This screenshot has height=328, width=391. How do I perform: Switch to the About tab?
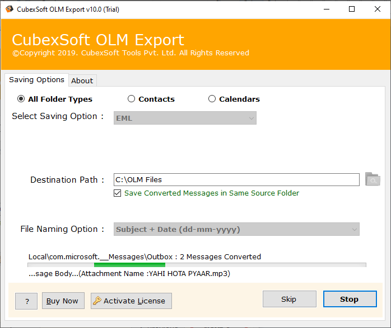click(82, 81)
